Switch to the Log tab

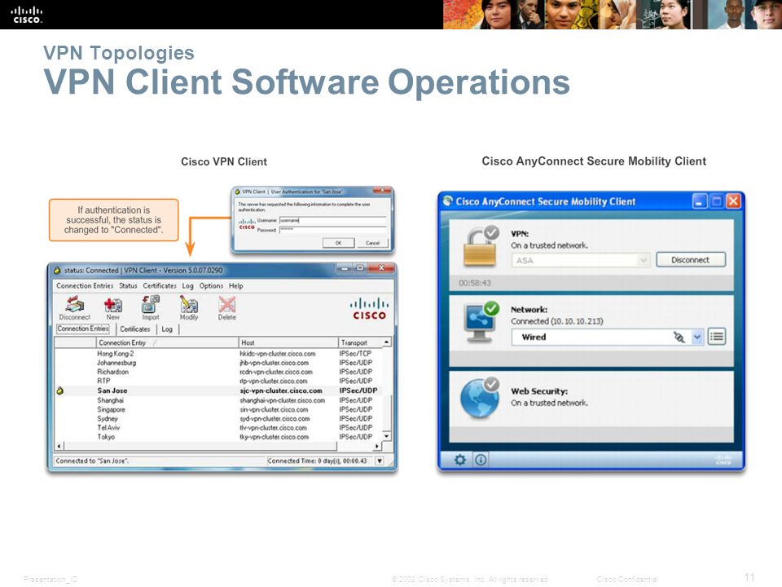tap(167, 329)
